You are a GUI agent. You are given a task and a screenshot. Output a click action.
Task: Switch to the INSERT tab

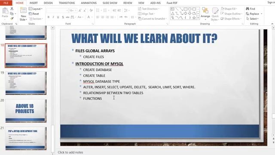(x=34, y=3)
